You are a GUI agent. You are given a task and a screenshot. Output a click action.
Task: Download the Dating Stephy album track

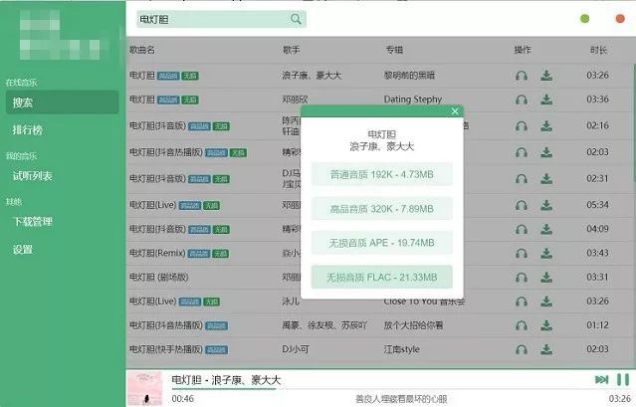[546, 100]
